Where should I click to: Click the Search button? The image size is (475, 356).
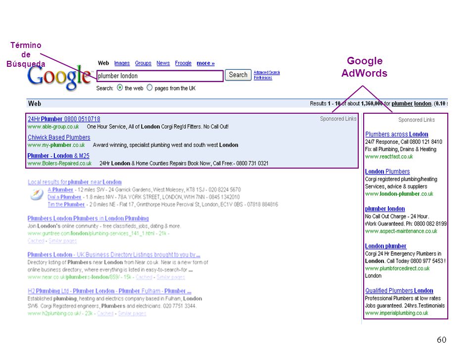238,75
